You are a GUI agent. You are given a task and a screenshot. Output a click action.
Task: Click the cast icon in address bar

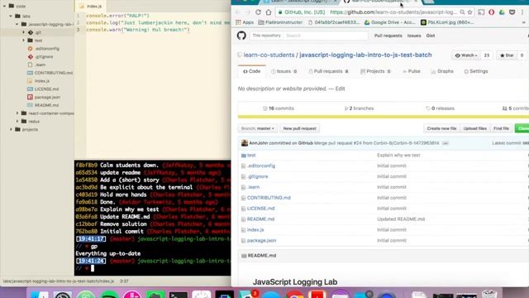tap(481, 12)
